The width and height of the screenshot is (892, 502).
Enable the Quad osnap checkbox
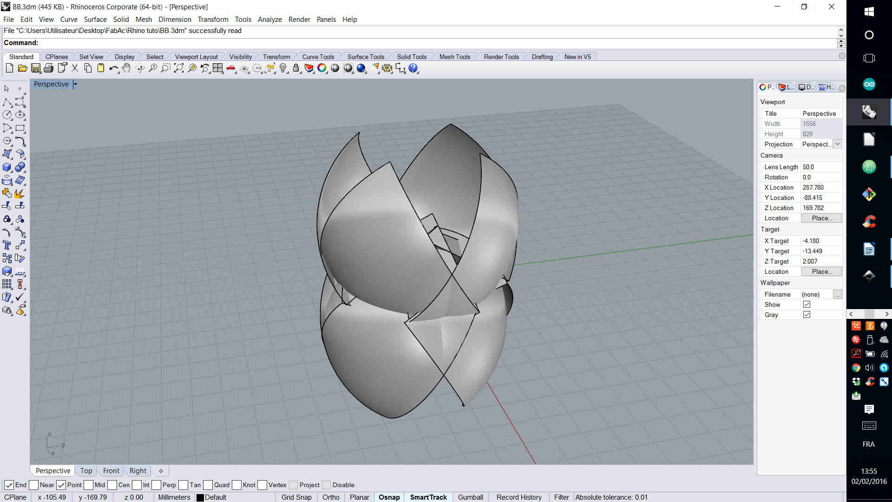point(208,485)
